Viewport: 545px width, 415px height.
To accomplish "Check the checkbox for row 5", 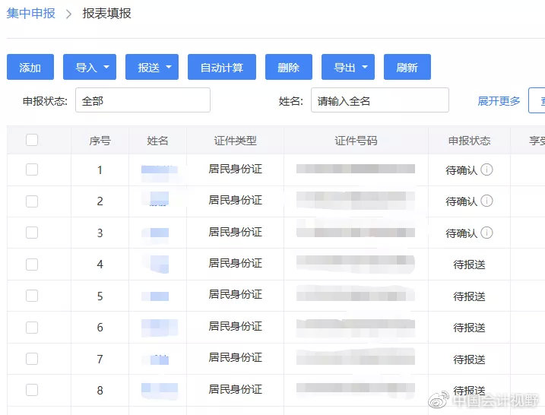I will pyautogui.click(x=32, y=296).
